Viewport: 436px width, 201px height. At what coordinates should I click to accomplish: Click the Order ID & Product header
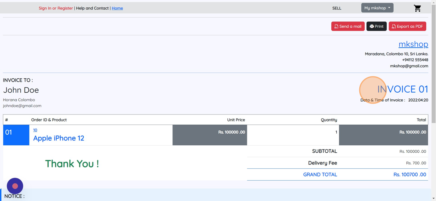(49, 120)
